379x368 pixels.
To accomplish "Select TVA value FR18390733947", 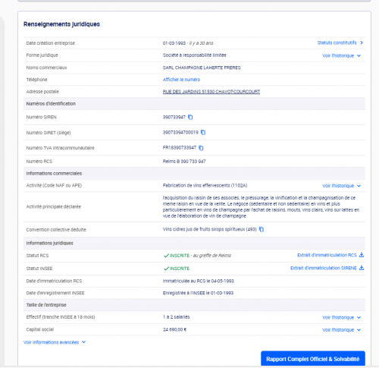I will coord(180,147).
